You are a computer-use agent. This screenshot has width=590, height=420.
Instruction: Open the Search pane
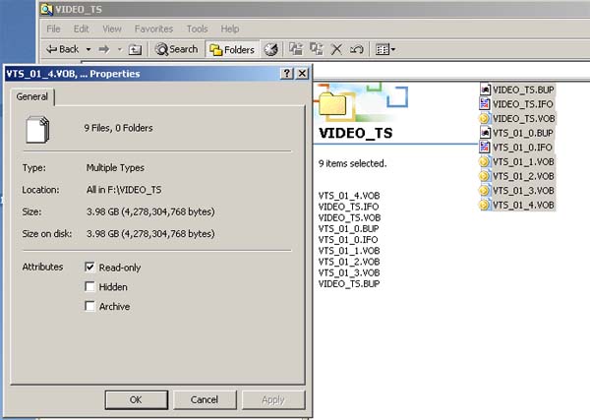[x=176, y=49]
